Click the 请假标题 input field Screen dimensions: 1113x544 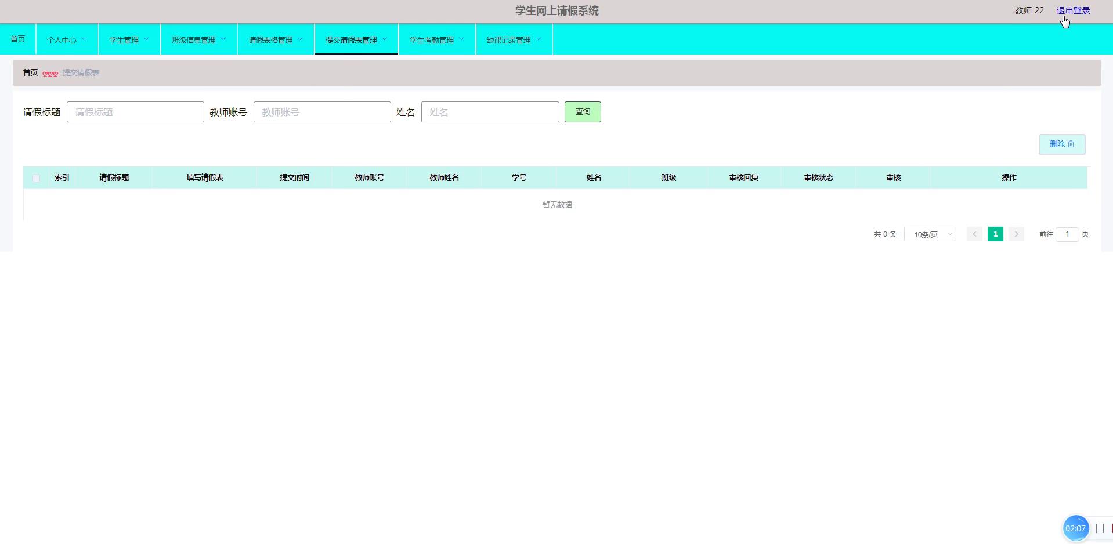coord(135,112)
